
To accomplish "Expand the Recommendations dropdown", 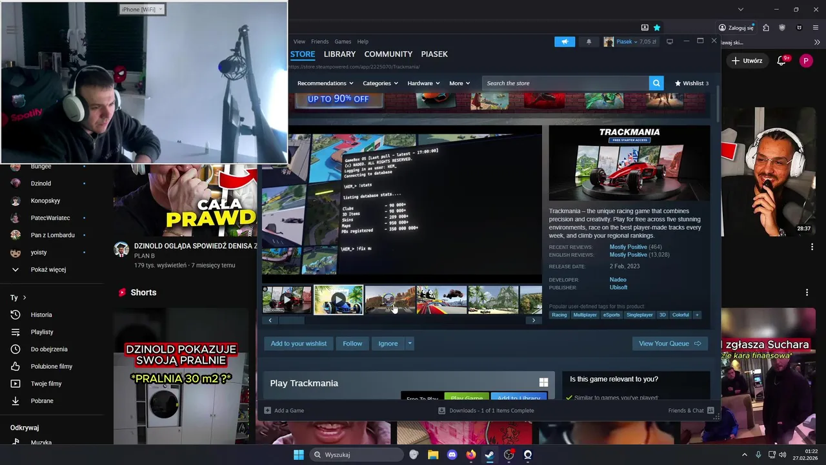I will pos(325,83).
